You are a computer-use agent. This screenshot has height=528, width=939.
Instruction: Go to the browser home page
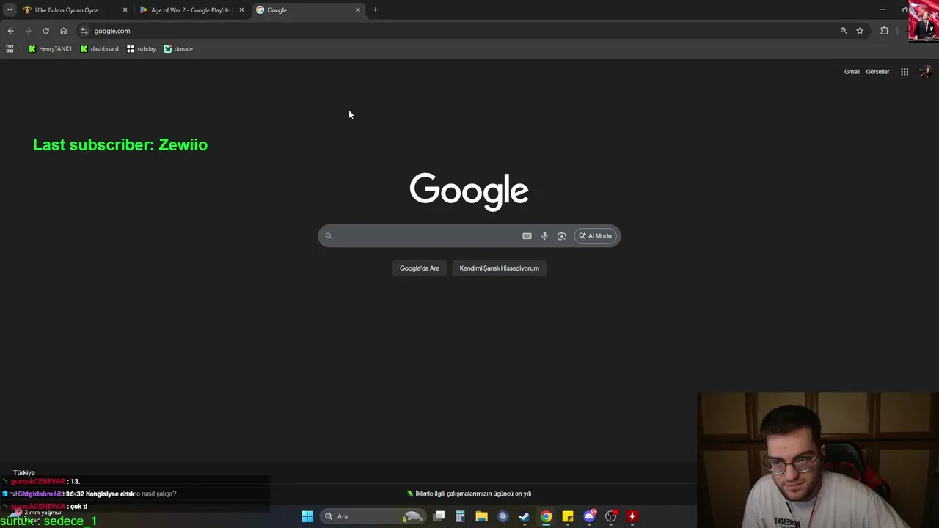(x=63, y=31)
